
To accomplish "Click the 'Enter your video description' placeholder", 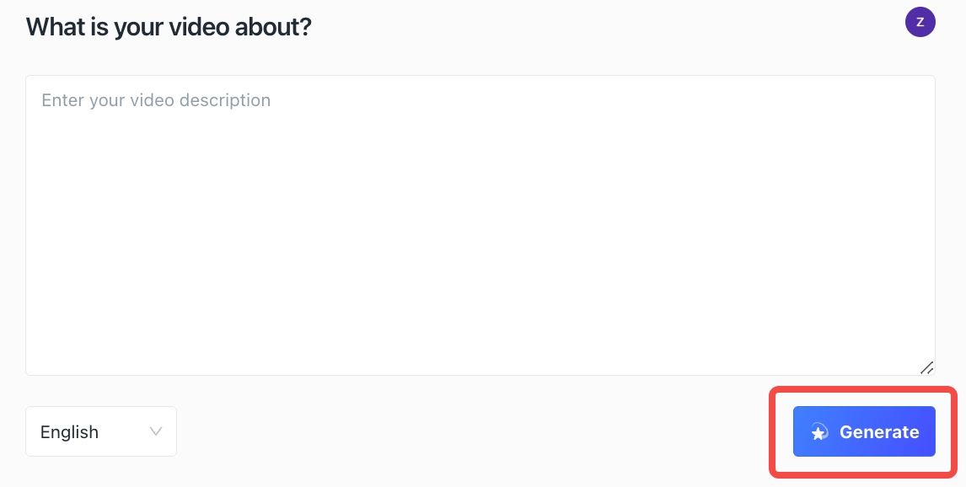I will click(x=156, y=100).
